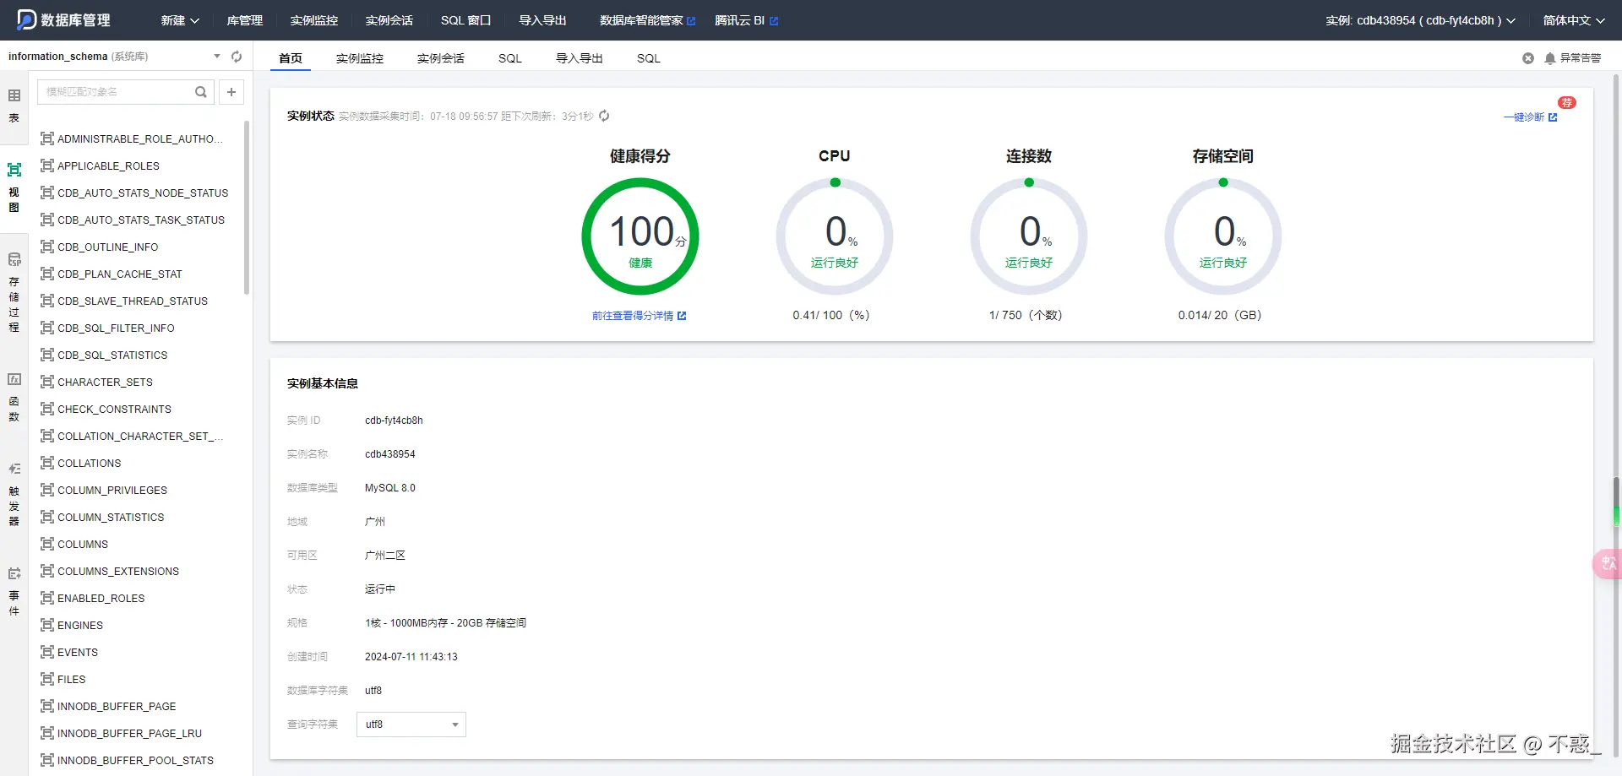Open the 查询字符集 utf8 dropdown
Screen dimensions: 1622x776
[411, 724]
